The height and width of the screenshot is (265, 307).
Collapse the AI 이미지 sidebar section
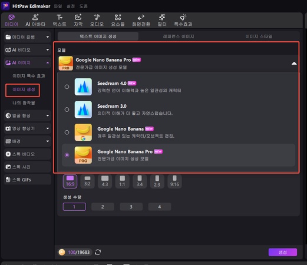28,62
